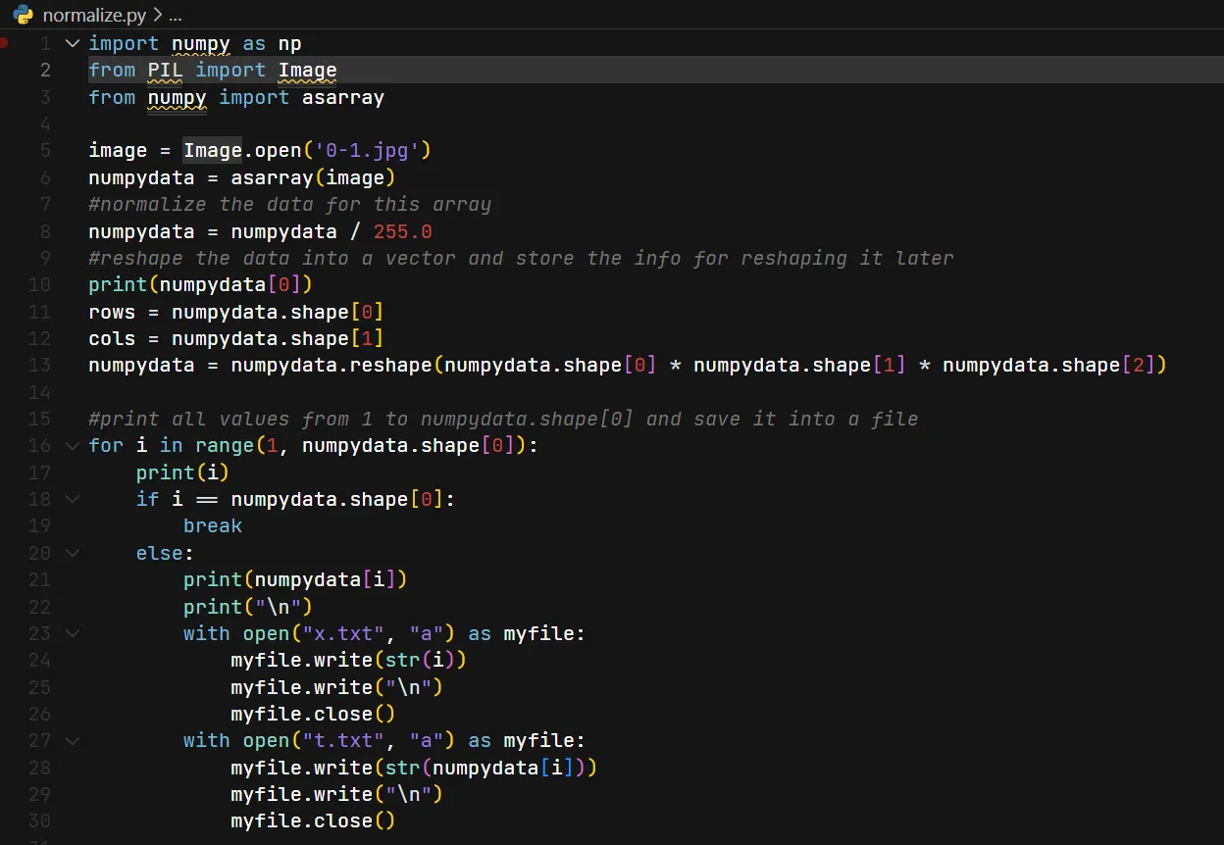1224x845 pixels.
Task: Open the normalize.py breadcrumb item
Action: [x=95, y=16]
